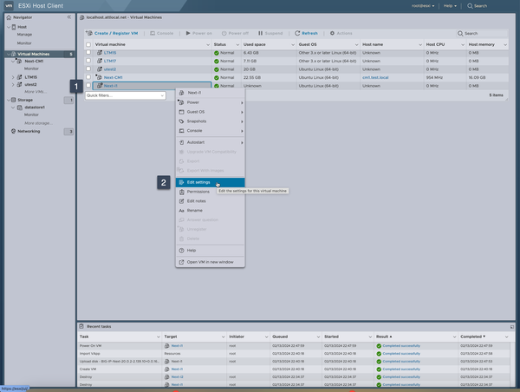Viewport: 520px width, 392px height.
Task: Open the Quick filters dropdown
Action: pos(125,95)
